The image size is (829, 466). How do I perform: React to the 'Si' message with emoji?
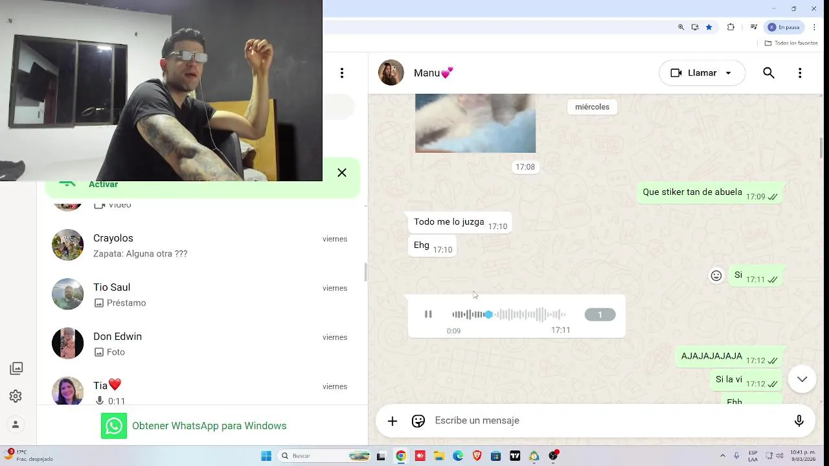(x=716, y=276)
